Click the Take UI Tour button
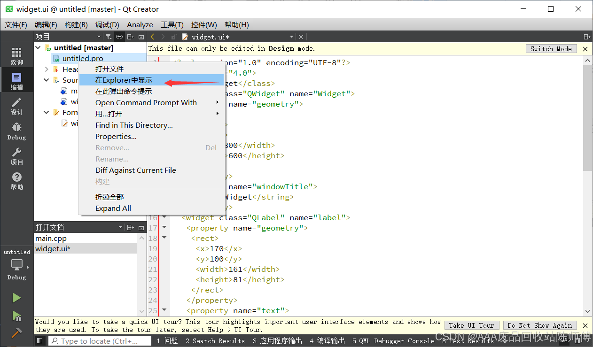Image resolution: width=593 pixels, height=347 pixels. pyautogui.click(x=471, y=325)
